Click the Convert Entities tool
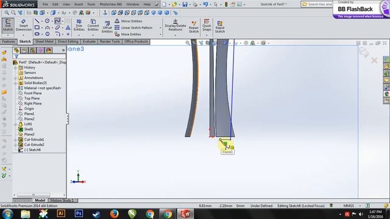Screen dimensions: 390x219 pos(93,25)
